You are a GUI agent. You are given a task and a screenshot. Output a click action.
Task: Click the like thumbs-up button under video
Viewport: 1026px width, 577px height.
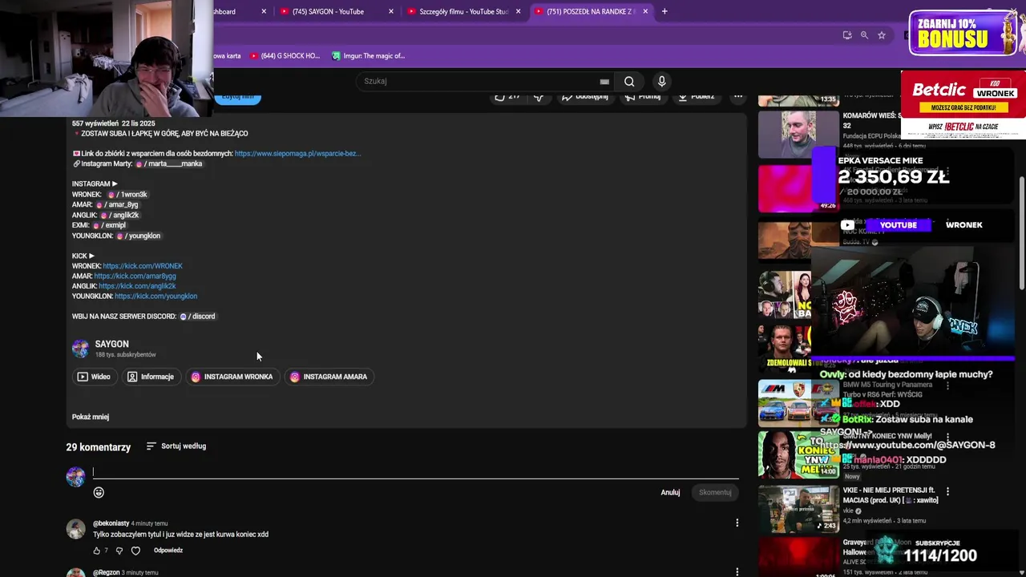507,97
